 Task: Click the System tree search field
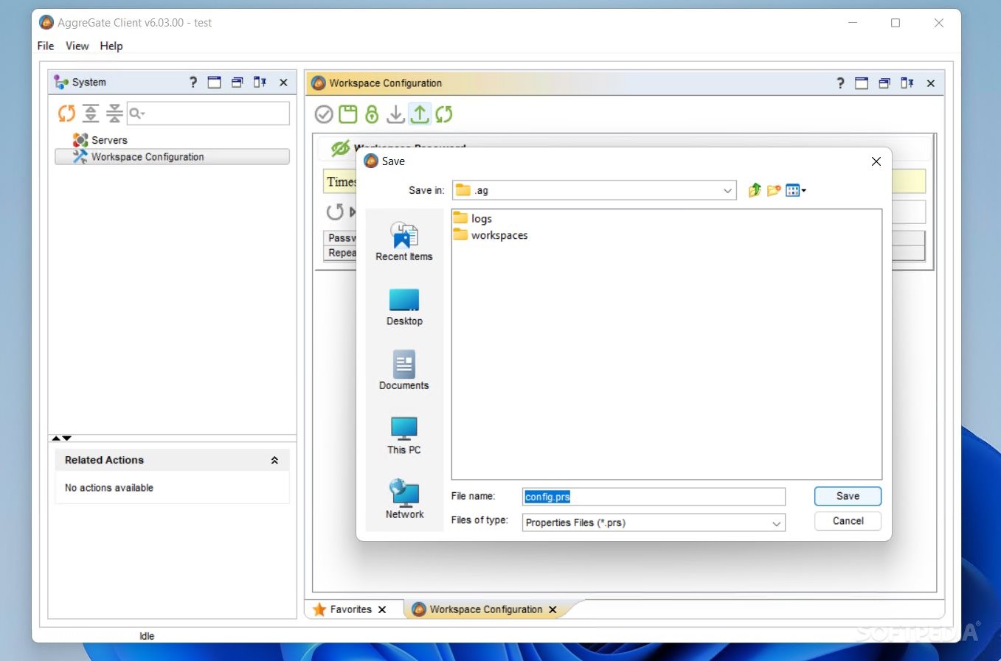click(208, 113)
